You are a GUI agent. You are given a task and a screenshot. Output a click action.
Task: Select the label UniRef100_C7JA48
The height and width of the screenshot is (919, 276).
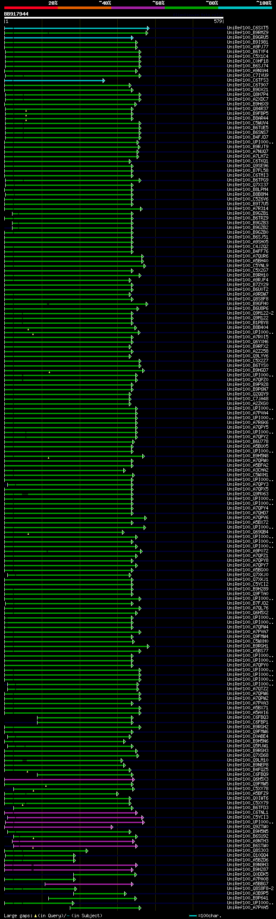[x=248, y=399]
